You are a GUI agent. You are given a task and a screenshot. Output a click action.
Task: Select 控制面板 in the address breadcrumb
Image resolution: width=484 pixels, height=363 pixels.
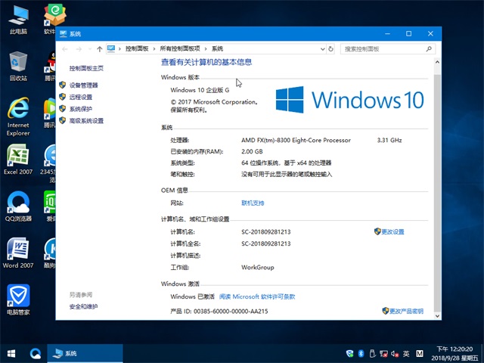[x=137, y=49]
